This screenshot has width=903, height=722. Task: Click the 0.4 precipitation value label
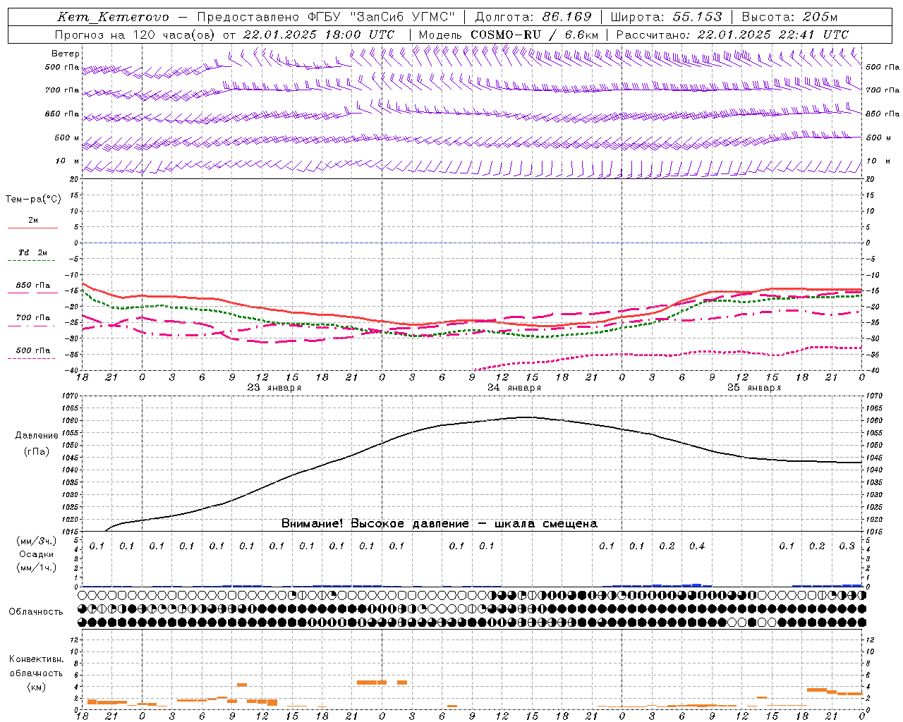[x=697, y=546]
